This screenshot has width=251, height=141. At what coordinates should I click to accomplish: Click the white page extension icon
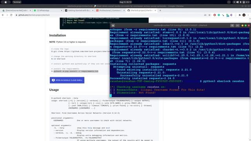(x=235, y=15)
